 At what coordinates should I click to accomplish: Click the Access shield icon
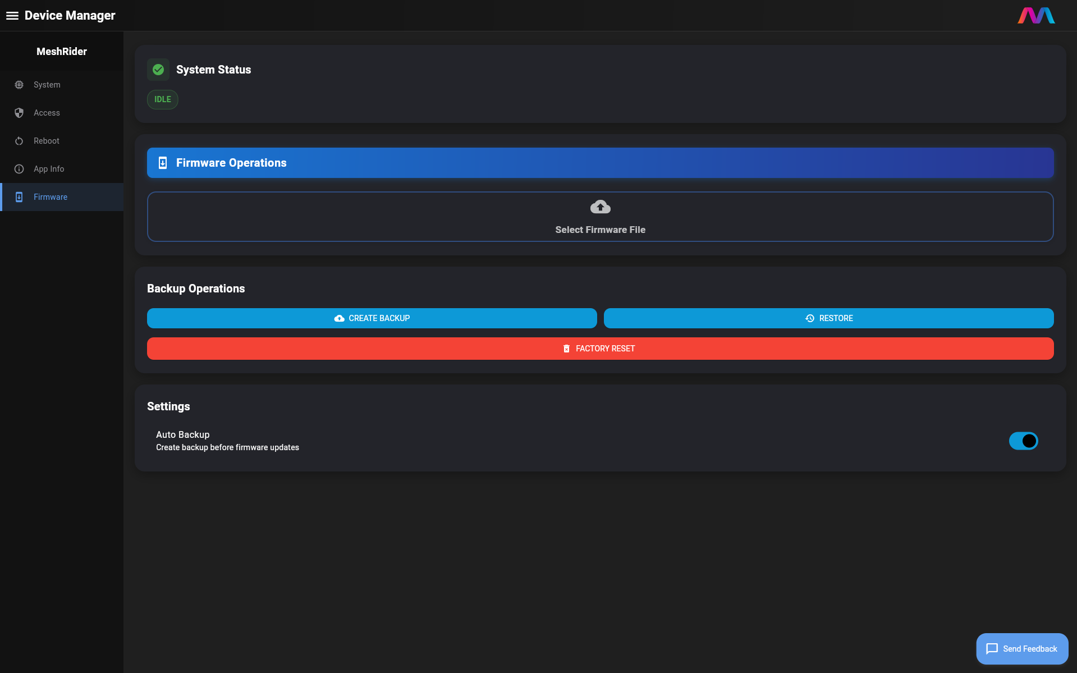click(x=19, y=113)
